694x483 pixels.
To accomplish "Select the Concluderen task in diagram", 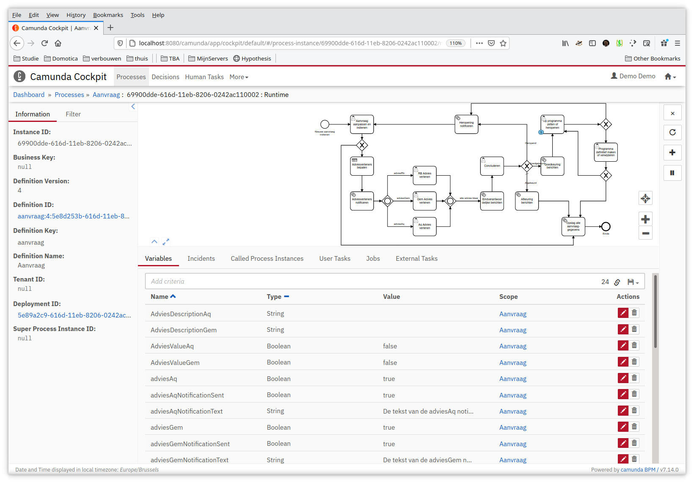I will click(x=492, y=166).
